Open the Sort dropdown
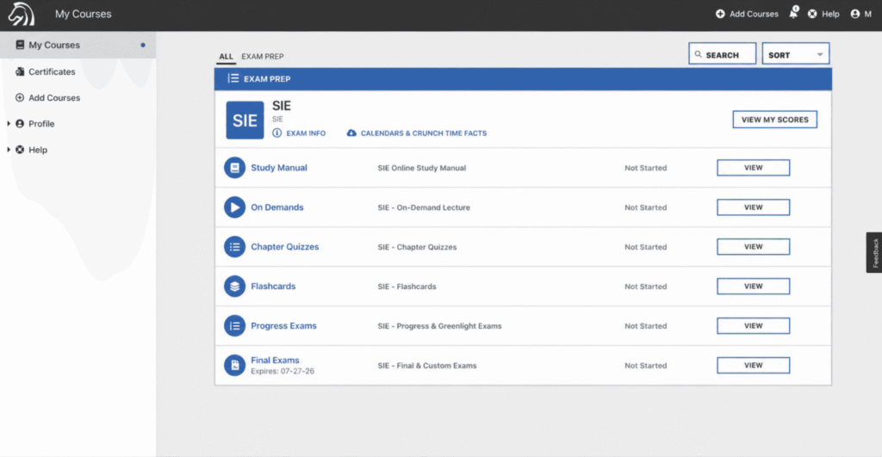Screen dimensions: 882x457 tap(795, 54)
